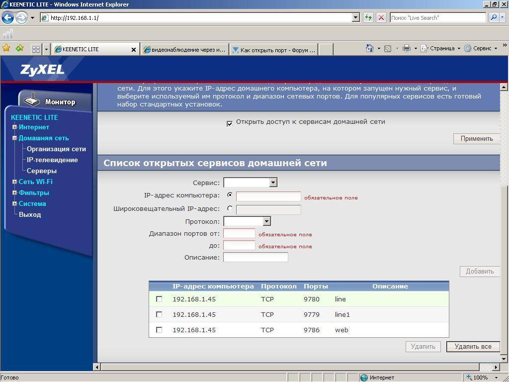Click the 'Применить' button
This screenshot has height=382, width=509.
(x=477, y=138)
